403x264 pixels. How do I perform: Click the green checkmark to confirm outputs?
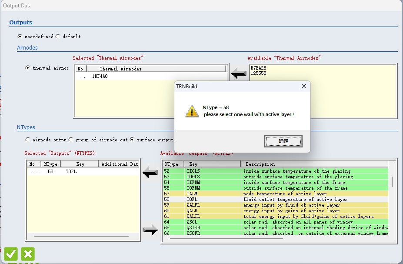[x=11, y=254]
